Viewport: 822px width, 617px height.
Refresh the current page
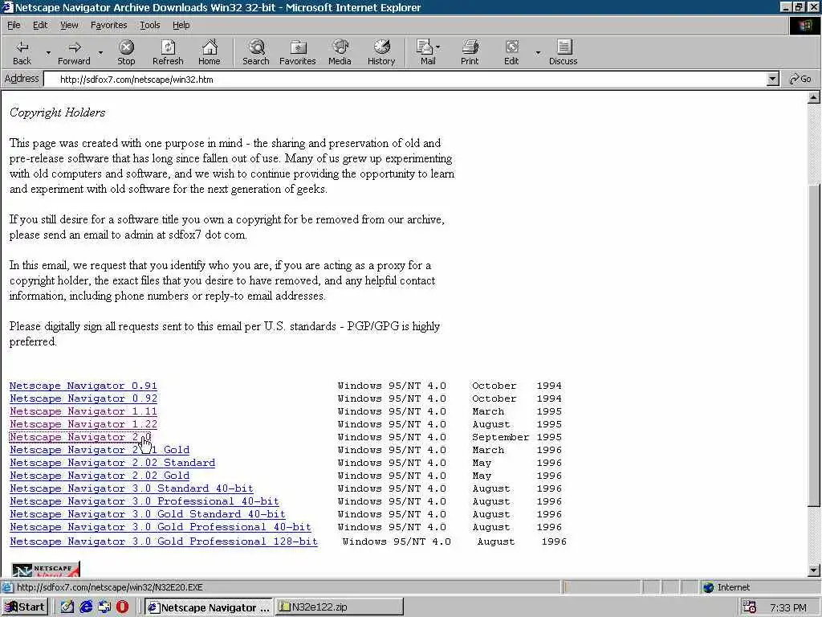pyautogui.click(x=168, y=52)
